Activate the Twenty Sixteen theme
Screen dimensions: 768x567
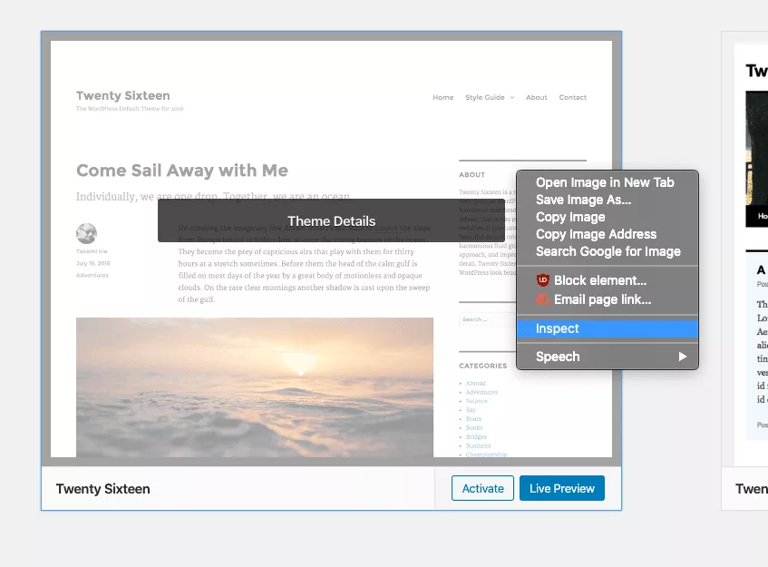482,488
